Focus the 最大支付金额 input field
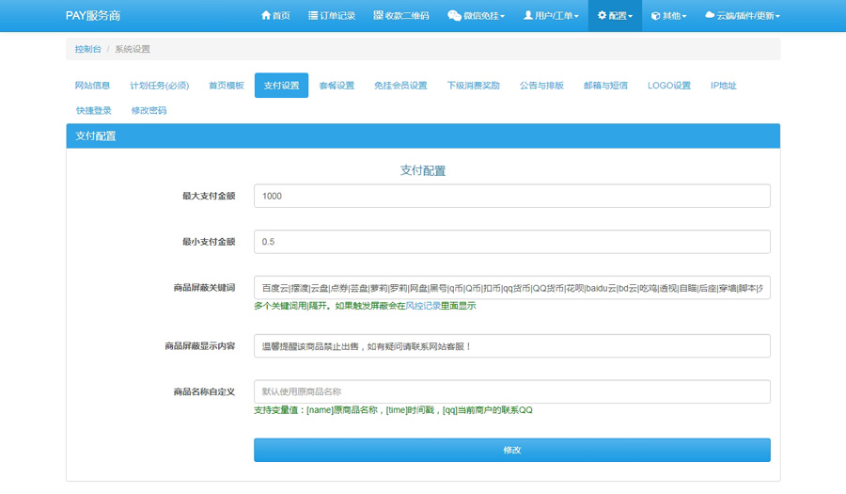The image size is (846, 494). (x=511, y=196)
